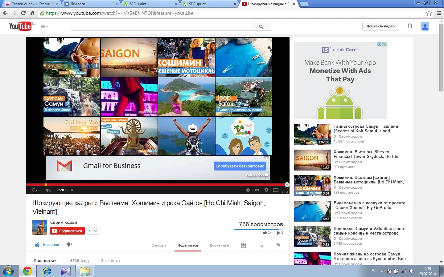
Task: Toggle theater mode in player
Action: 276,190
